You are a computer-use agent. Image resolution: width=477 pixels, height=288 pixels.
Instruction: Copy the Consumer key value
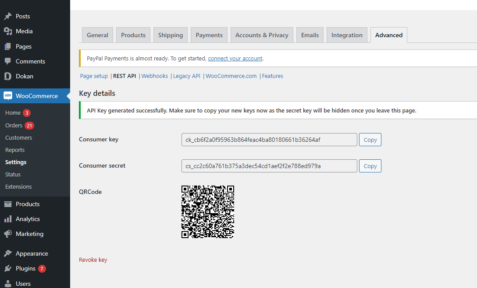tap(370, 140)
